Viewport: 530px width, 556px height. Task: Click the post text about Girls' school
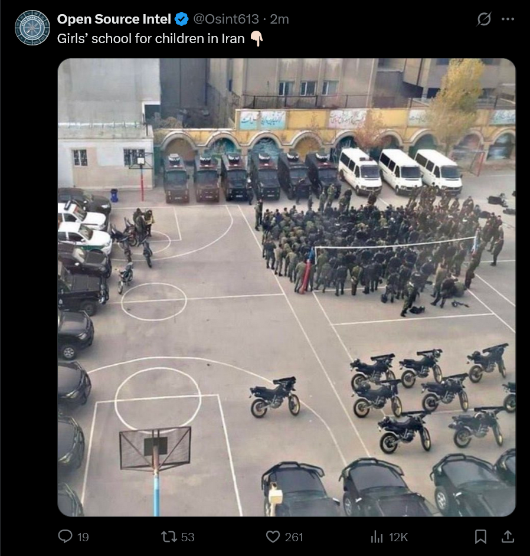(151, 38)
